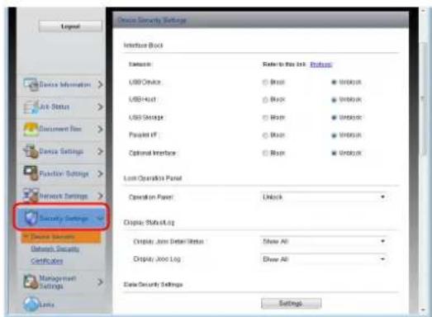
Task: Select Block for USB Storage
Action: [x=265, y=117]
